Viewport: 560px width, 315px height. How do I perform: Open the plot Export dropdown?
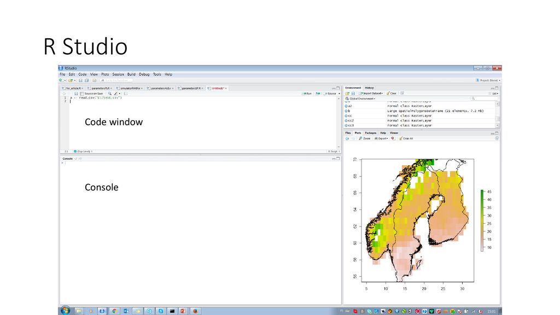coord(381,138)
